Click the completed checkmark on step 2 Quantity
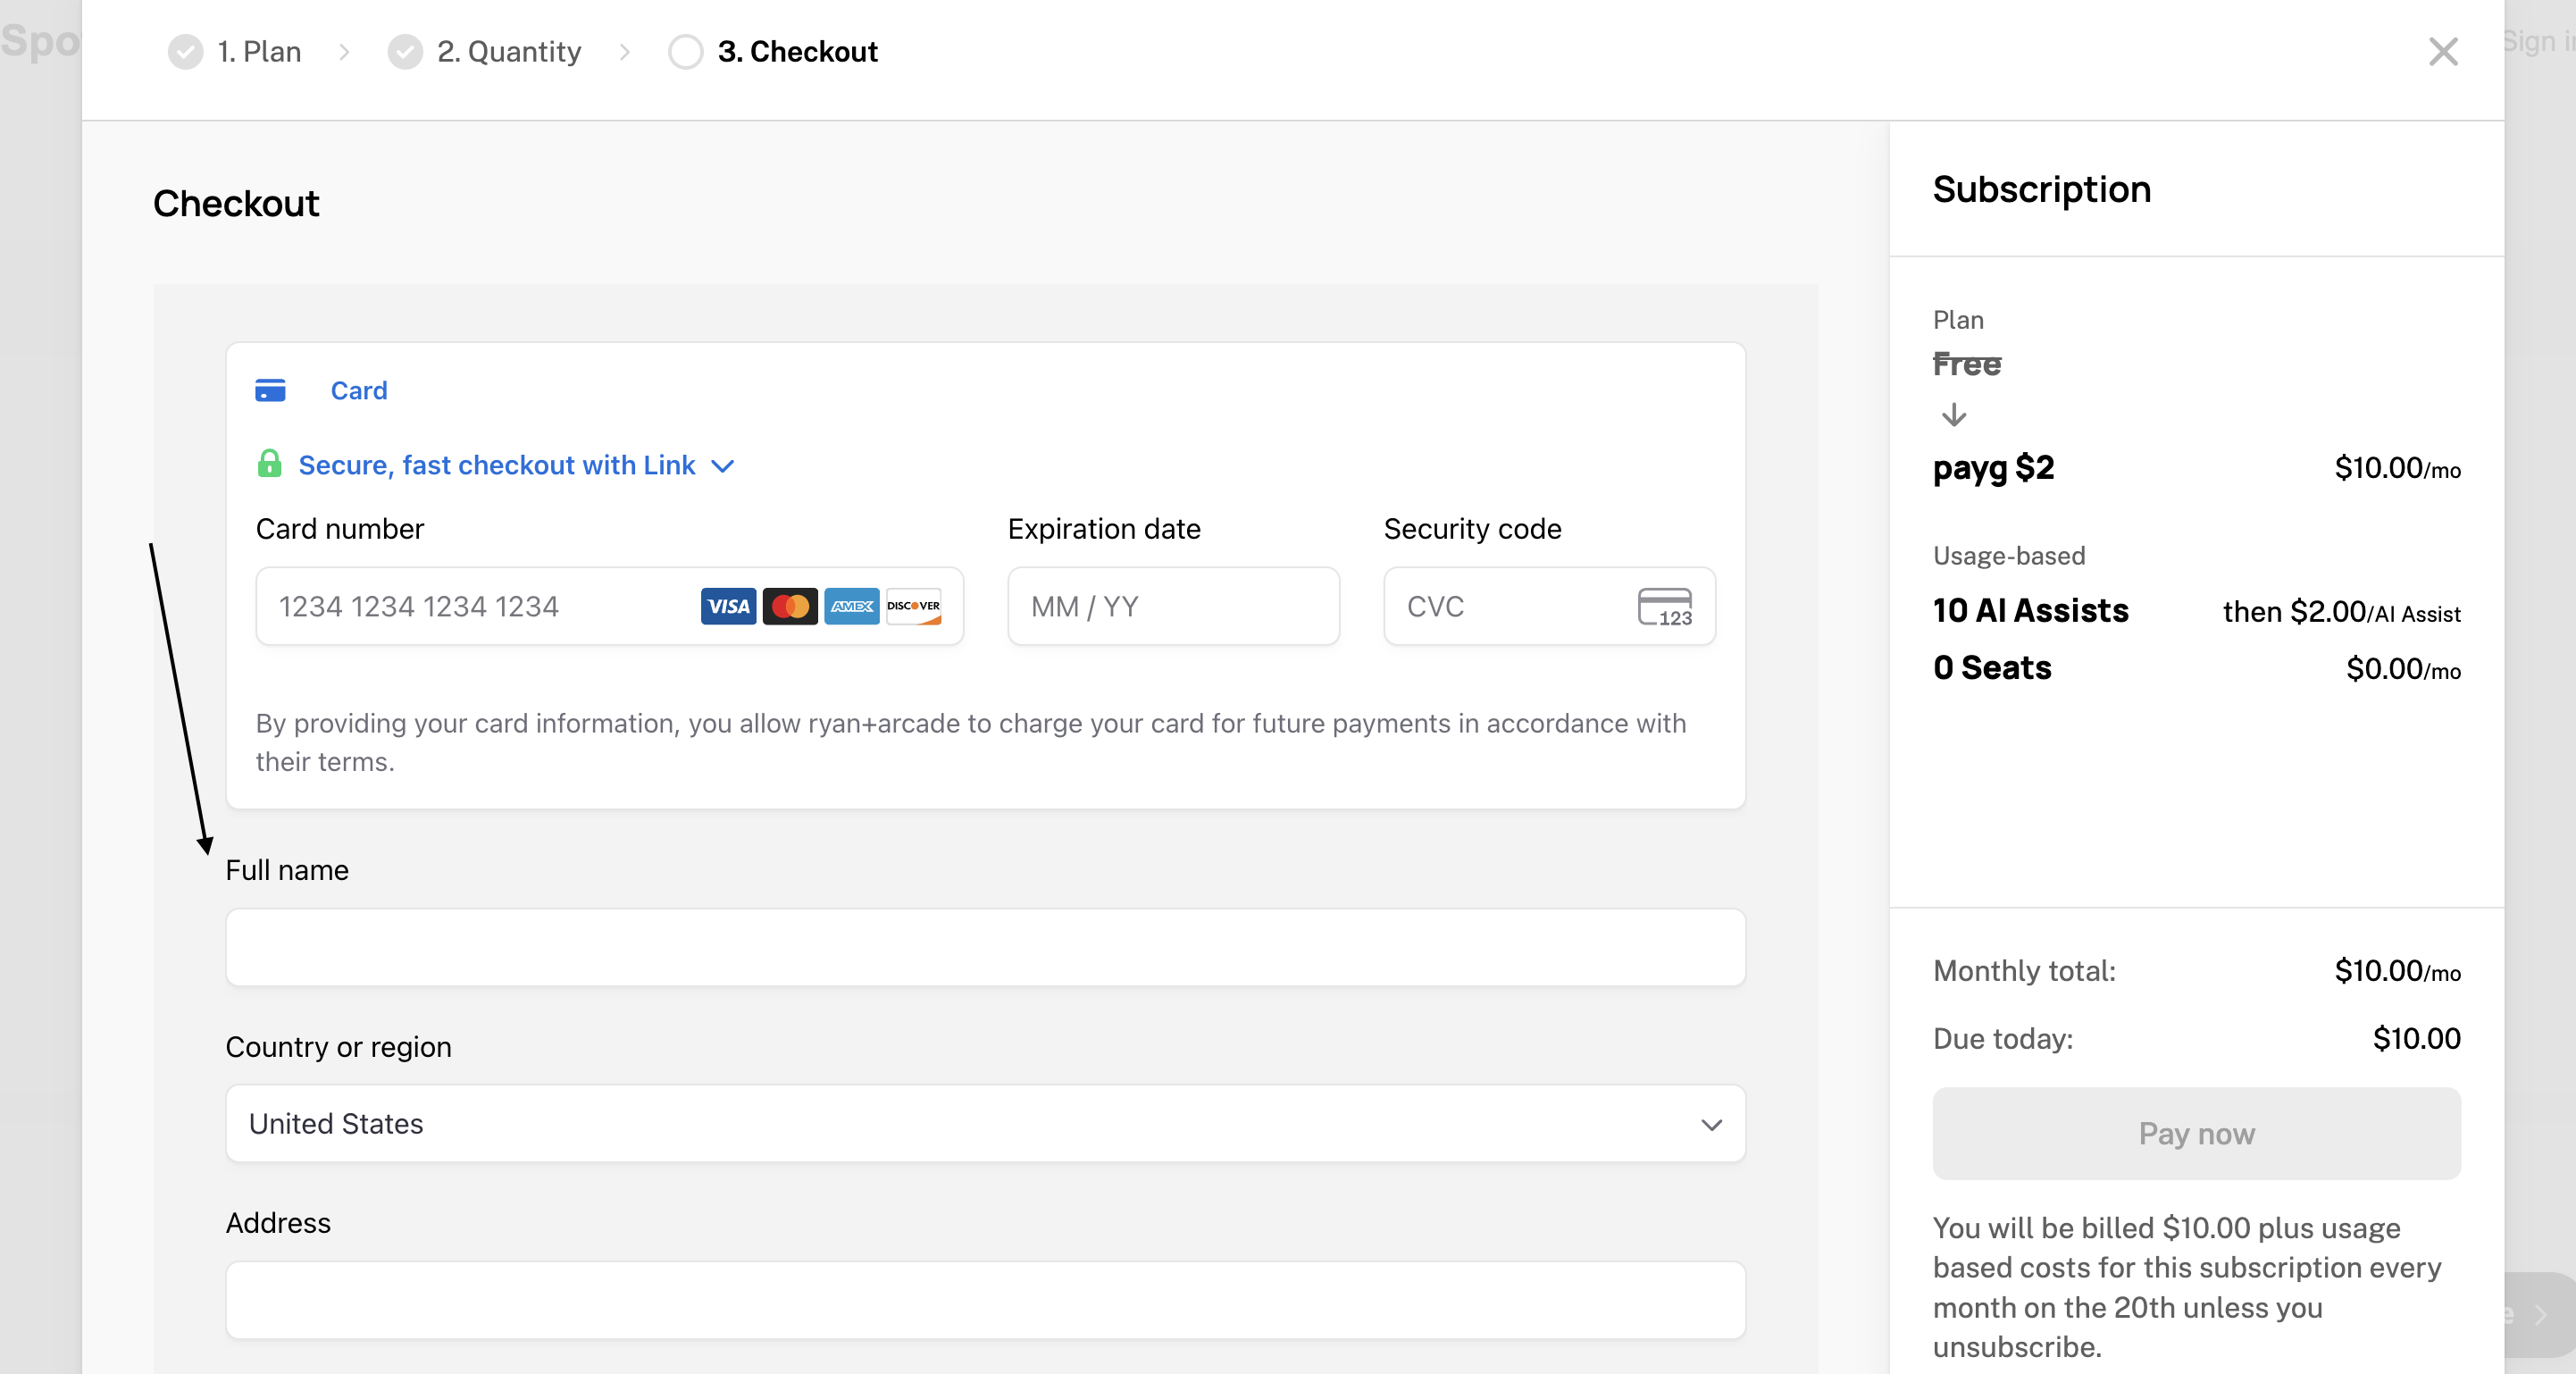This screenshot has height=1374, width=2576. tap(405, 51)
